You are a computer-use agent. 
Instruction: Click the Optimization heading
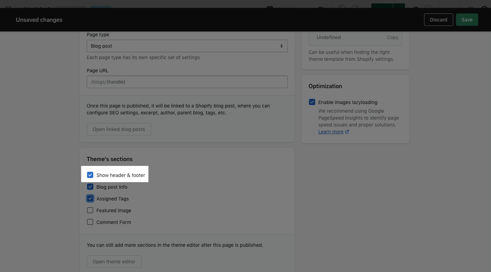click(325, 86)
